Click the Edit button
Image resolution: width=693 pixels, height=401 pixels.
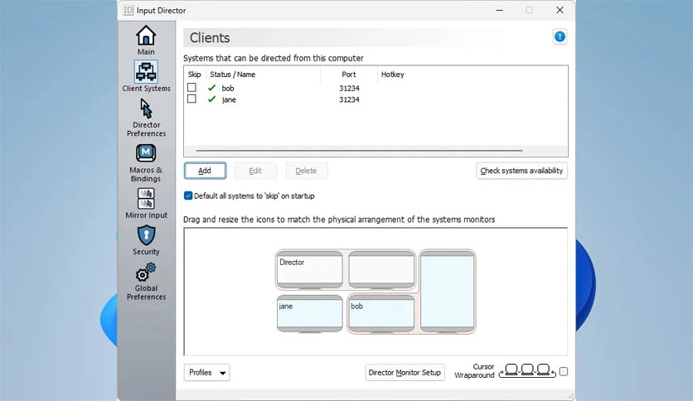(x=255, y=171)
